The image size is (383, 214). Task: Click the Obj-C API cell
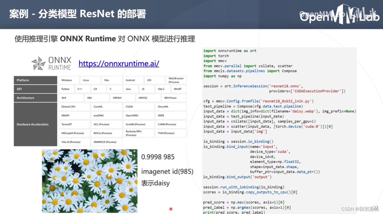tap(163, 89)
